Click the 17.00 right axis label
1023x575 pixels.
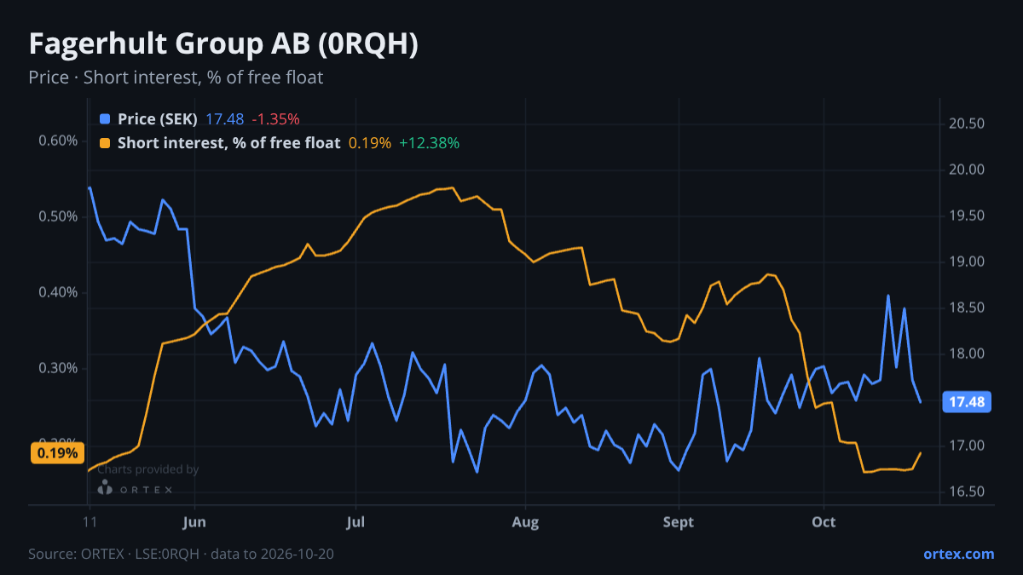967,446
